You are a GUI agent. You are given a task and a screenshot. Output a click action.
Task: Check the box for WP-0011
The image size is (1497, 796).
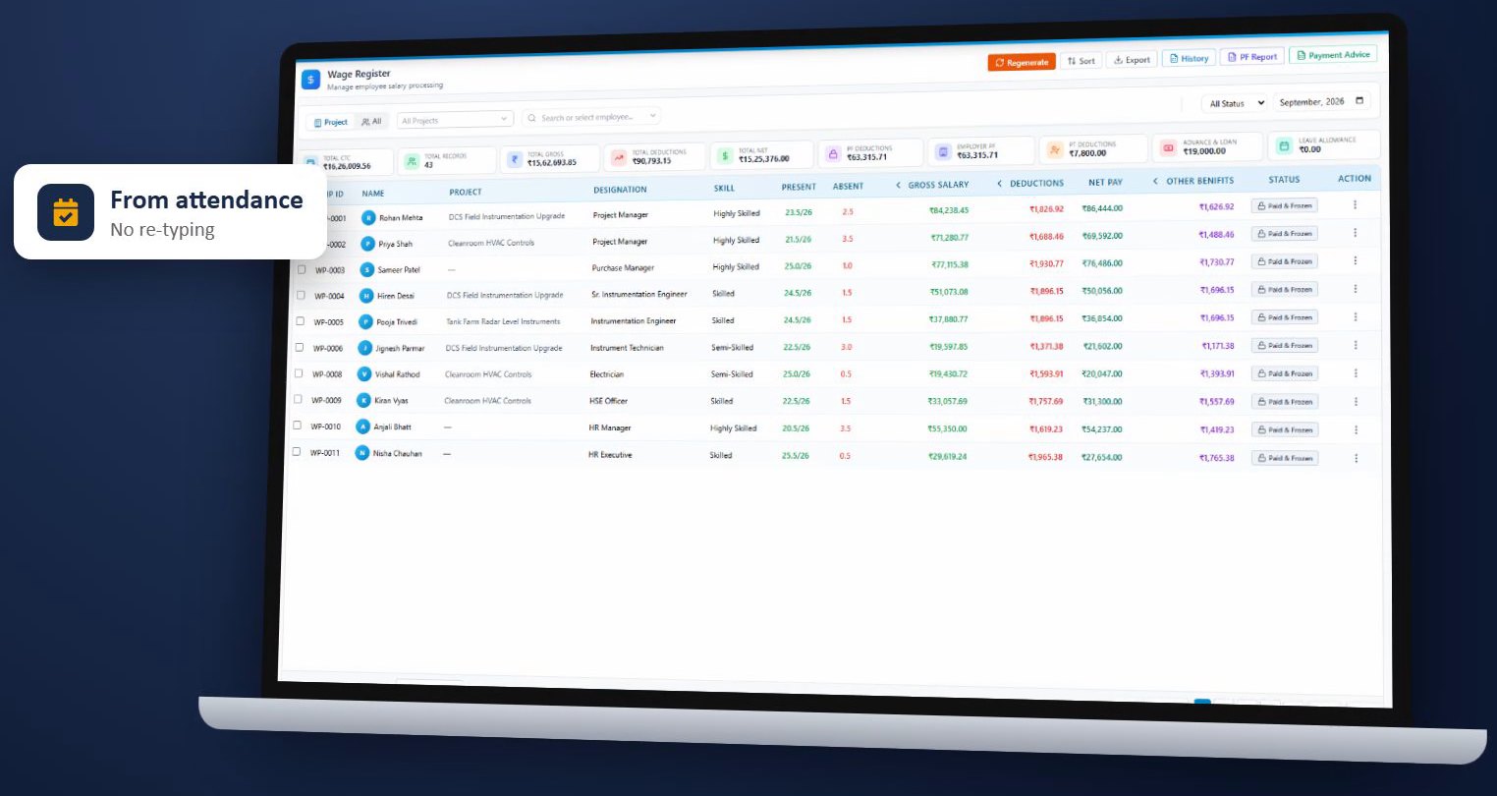297,452
